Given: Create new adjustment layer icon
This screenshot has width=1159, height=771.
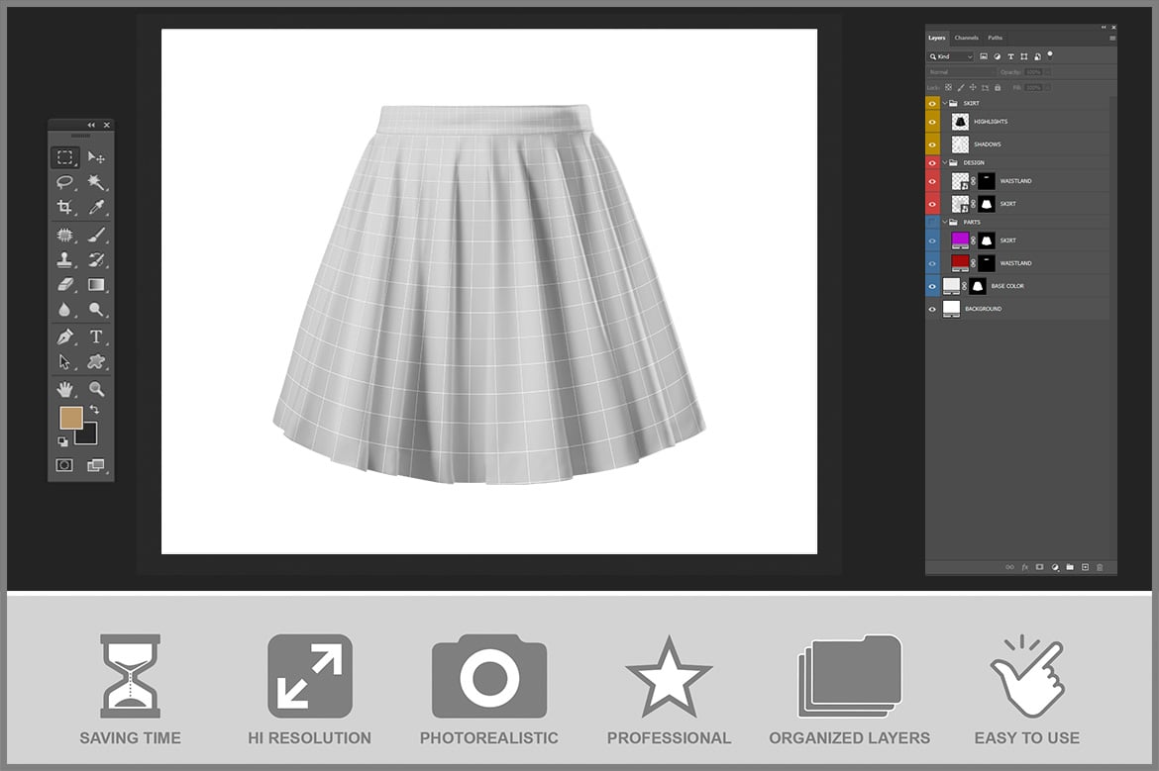Looking at the screenshot, I should click(1055, 567).
